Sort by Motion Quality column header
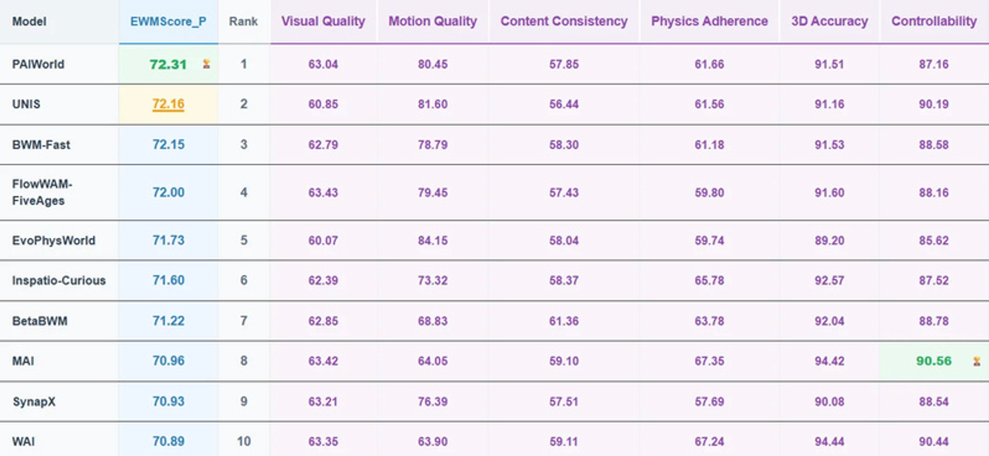989x456 pixels. click(x=433, y=21)
